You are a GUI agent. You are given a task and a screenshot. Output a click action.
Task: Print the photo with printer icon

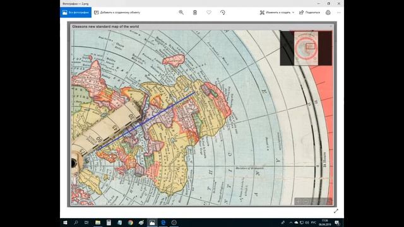pyautogui.click(x=328, y=13)
